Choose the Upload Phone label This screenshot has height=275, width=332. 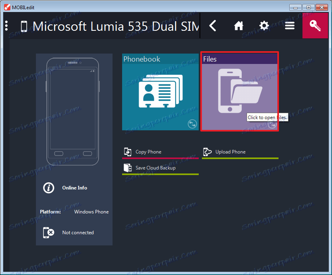click(230, 152)
